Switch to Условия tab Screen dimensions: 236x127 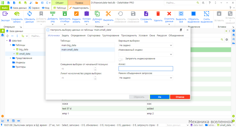pos(143,35)
